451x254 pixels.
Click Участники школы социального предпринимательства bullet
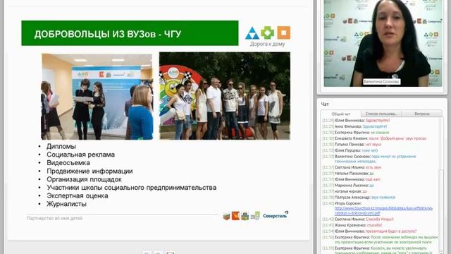click(x=132, y=188)
